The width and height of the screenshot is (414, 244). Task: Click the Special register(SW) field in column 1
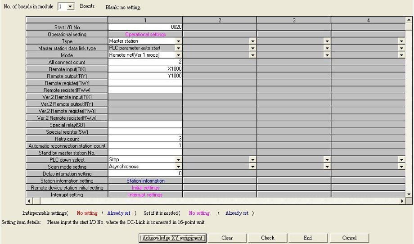coord(145,132)
